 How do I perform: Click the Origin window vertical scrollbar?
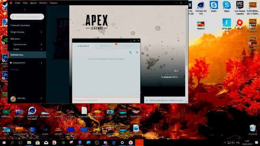point(187,36)
